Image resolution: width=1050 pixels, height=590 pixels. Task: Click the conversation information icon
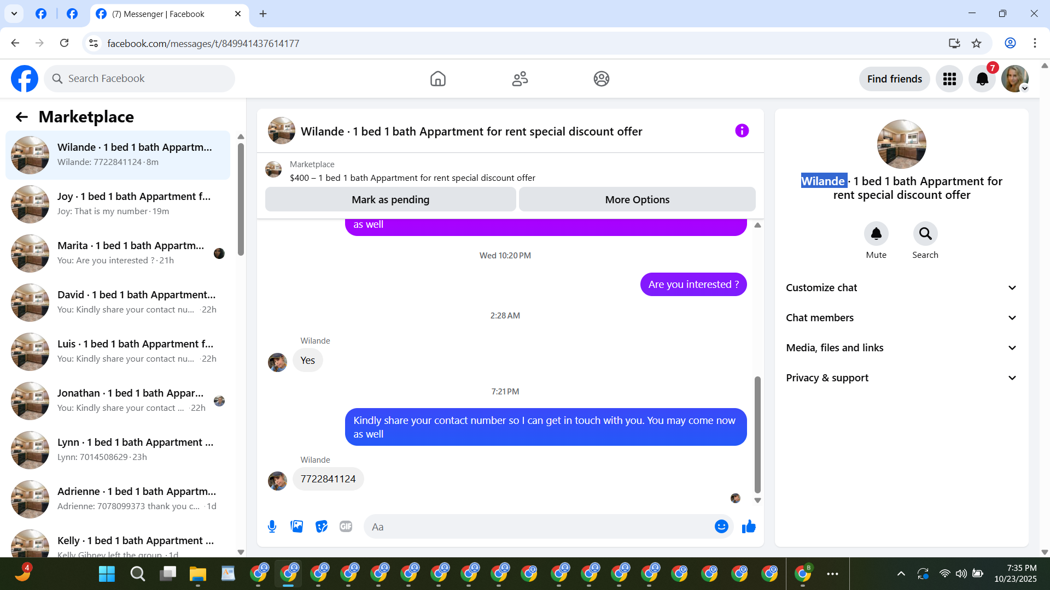pos(742,131)
